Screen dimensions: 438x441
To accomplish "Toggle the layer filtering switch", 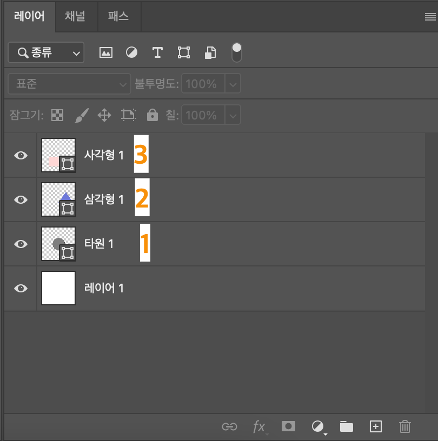I will 236,52.
